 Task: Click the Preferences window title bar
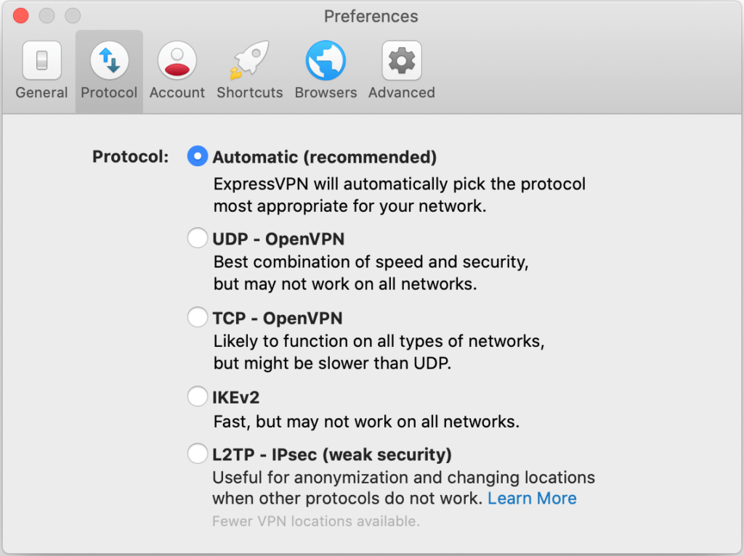point(371,16)
